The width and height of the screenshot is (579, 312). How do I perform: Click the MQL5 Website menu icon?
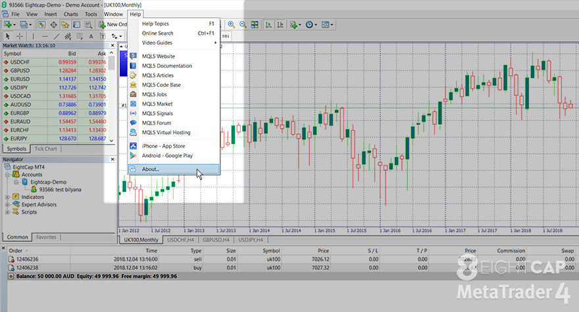(134, 56)
